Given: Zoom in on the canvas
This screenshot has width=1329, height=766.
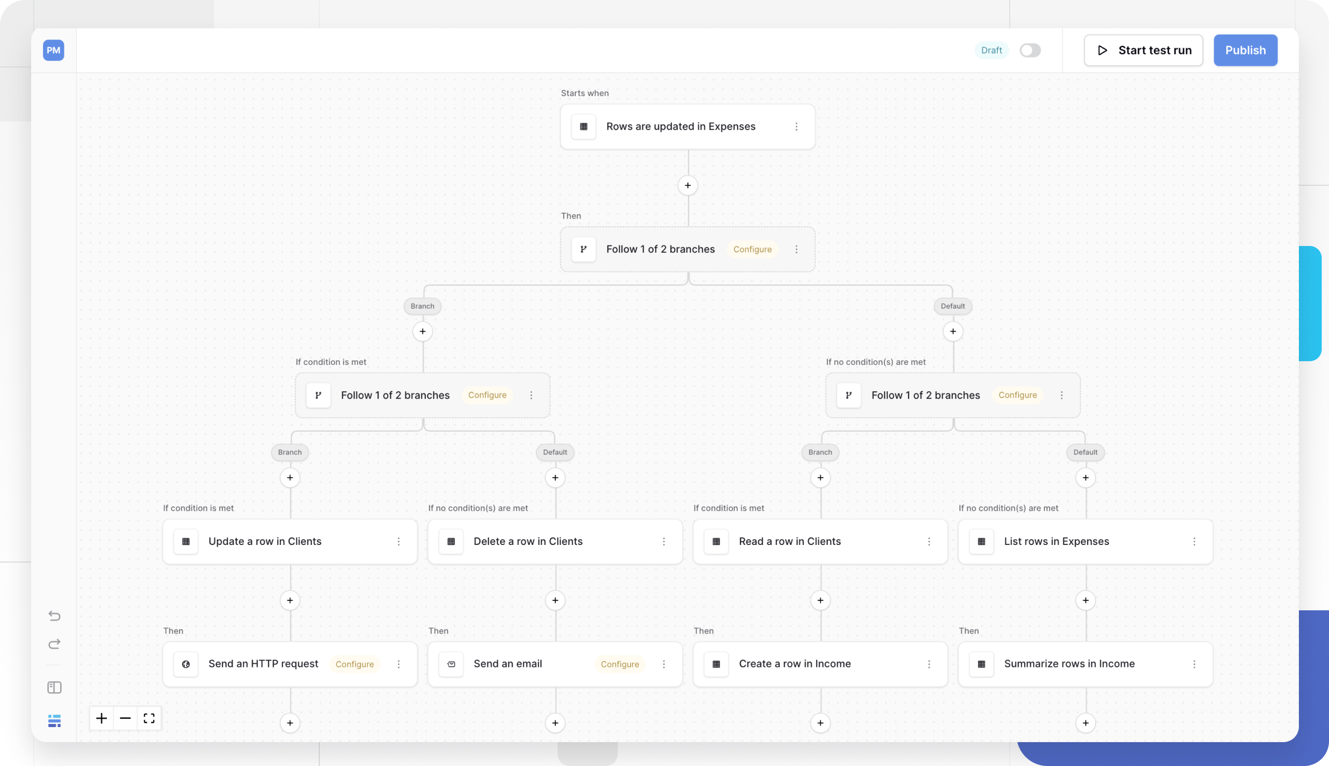Looking at the screenshot, I should [x=102, y=718].
